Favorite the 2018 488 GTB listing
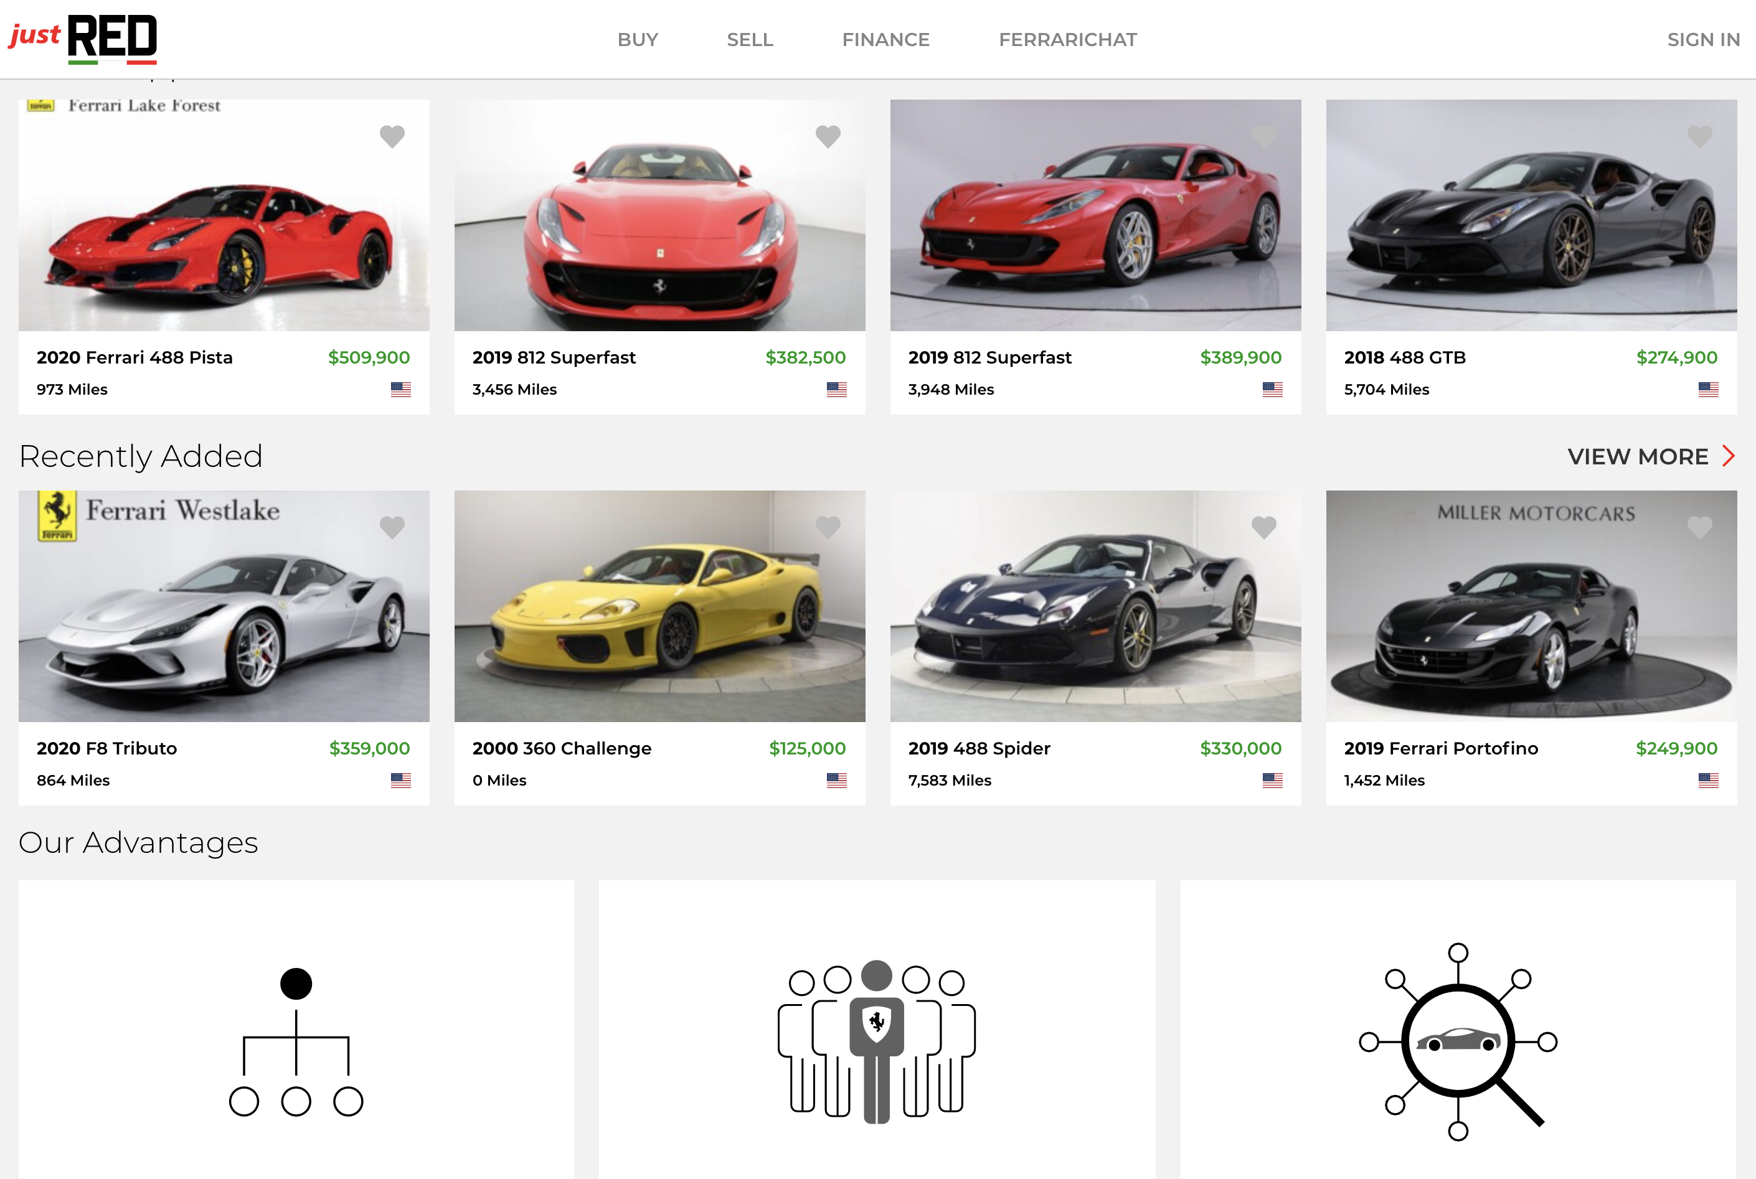This screenshot has height=1179, width=1756. click(x=1699, y=137)
